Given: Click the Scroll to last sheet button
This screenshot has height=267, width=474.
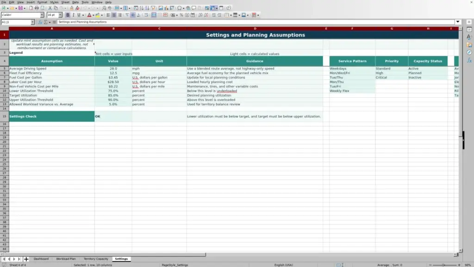Looking at the screenshot, I should coord(19,259).
